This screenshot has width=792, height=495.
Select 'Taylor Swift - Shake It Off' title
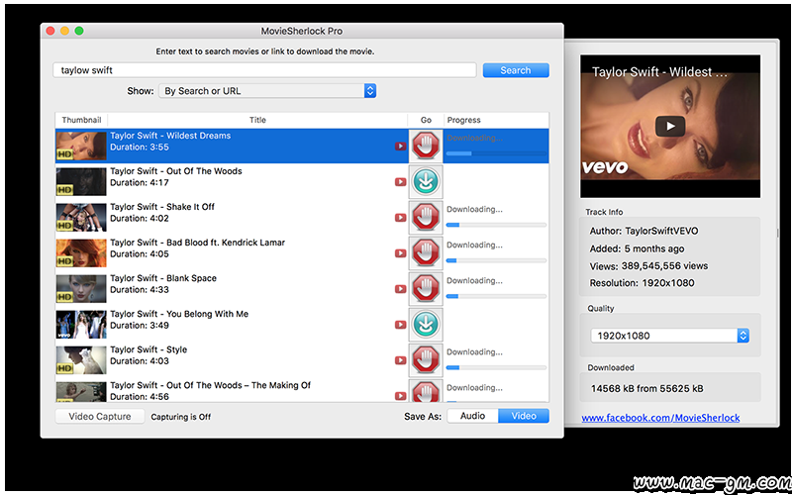coord(162,207)
